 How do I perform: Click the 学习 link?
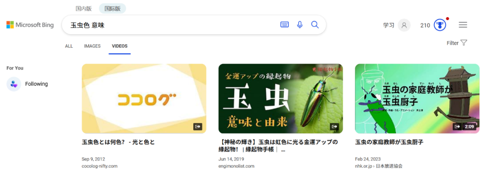pyautogui.click(x=388, y=25)
